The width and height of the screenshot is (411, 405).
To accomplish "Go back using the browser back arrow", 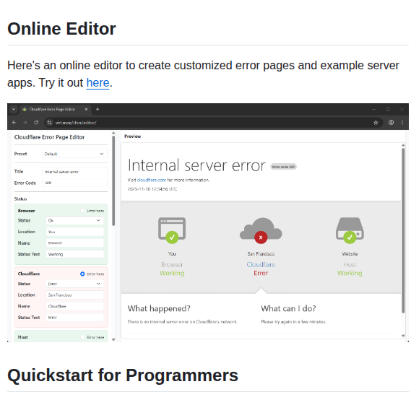I will (x=14, y=122).
